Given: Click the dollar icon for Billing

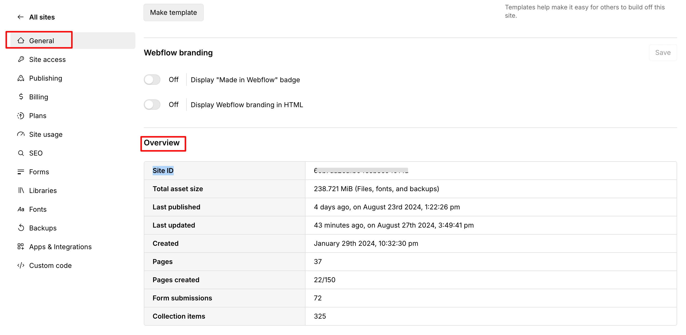Looking at the screenshot, I should pyautogui.click(x=21, y=97).
